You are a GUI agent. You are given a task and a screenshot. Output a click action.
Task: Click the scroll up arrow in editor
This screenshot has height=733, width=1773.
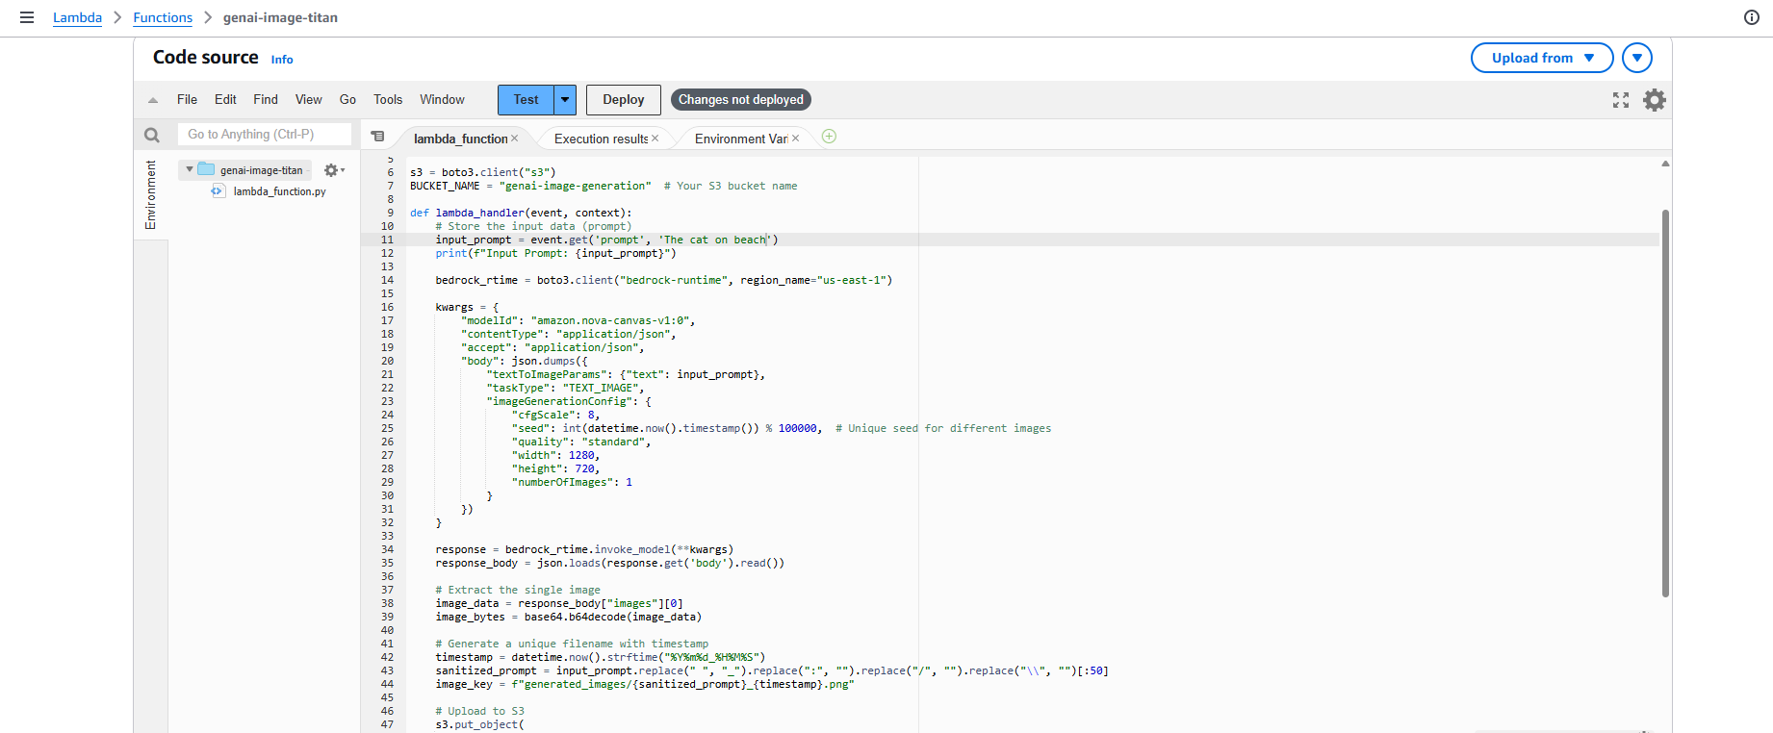click(1665, 164)
